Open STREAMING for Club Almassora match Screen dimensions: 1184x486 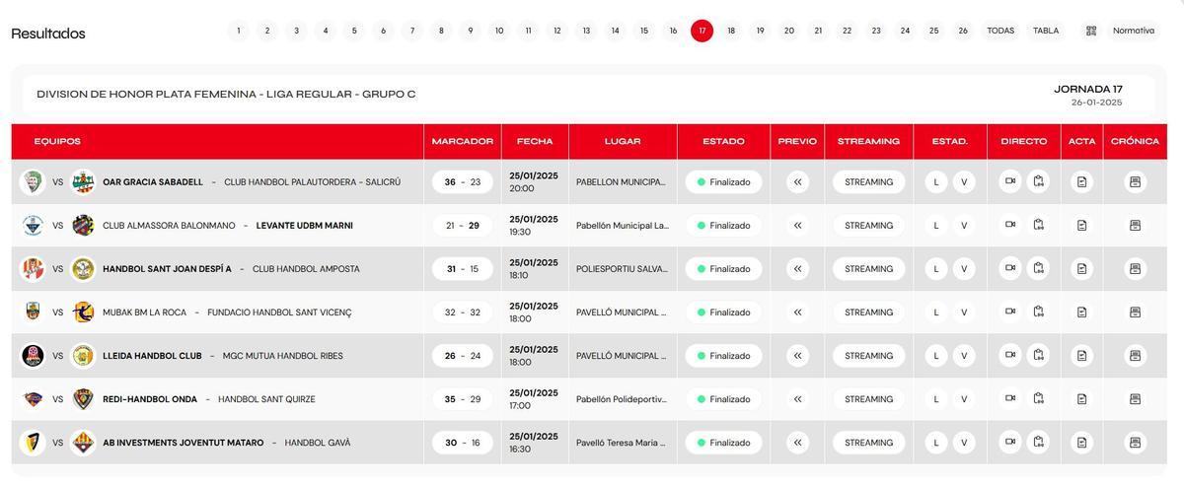[868, 226]
